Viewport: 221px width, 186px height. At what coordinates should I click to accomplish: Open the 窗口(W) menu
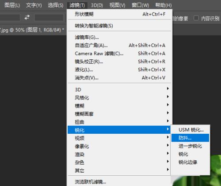click(x=140, y=5)
